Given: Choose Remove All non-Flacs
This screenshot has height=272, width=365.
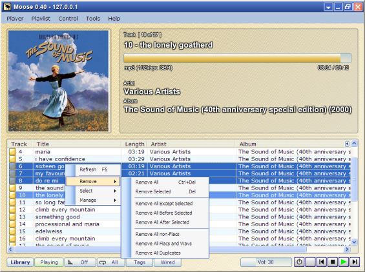Looking at the screenshot, I should click(165, 234).
